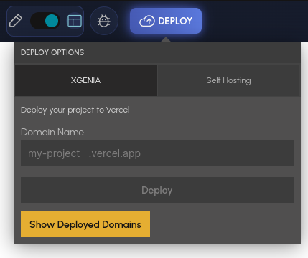Click Show Deployed Domains button
308x258 pixels.
pos(85,224)
